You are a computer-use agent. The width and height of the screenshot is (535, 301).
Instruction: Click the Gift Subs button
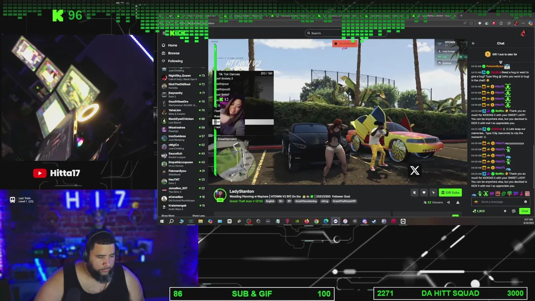(450, 193)
